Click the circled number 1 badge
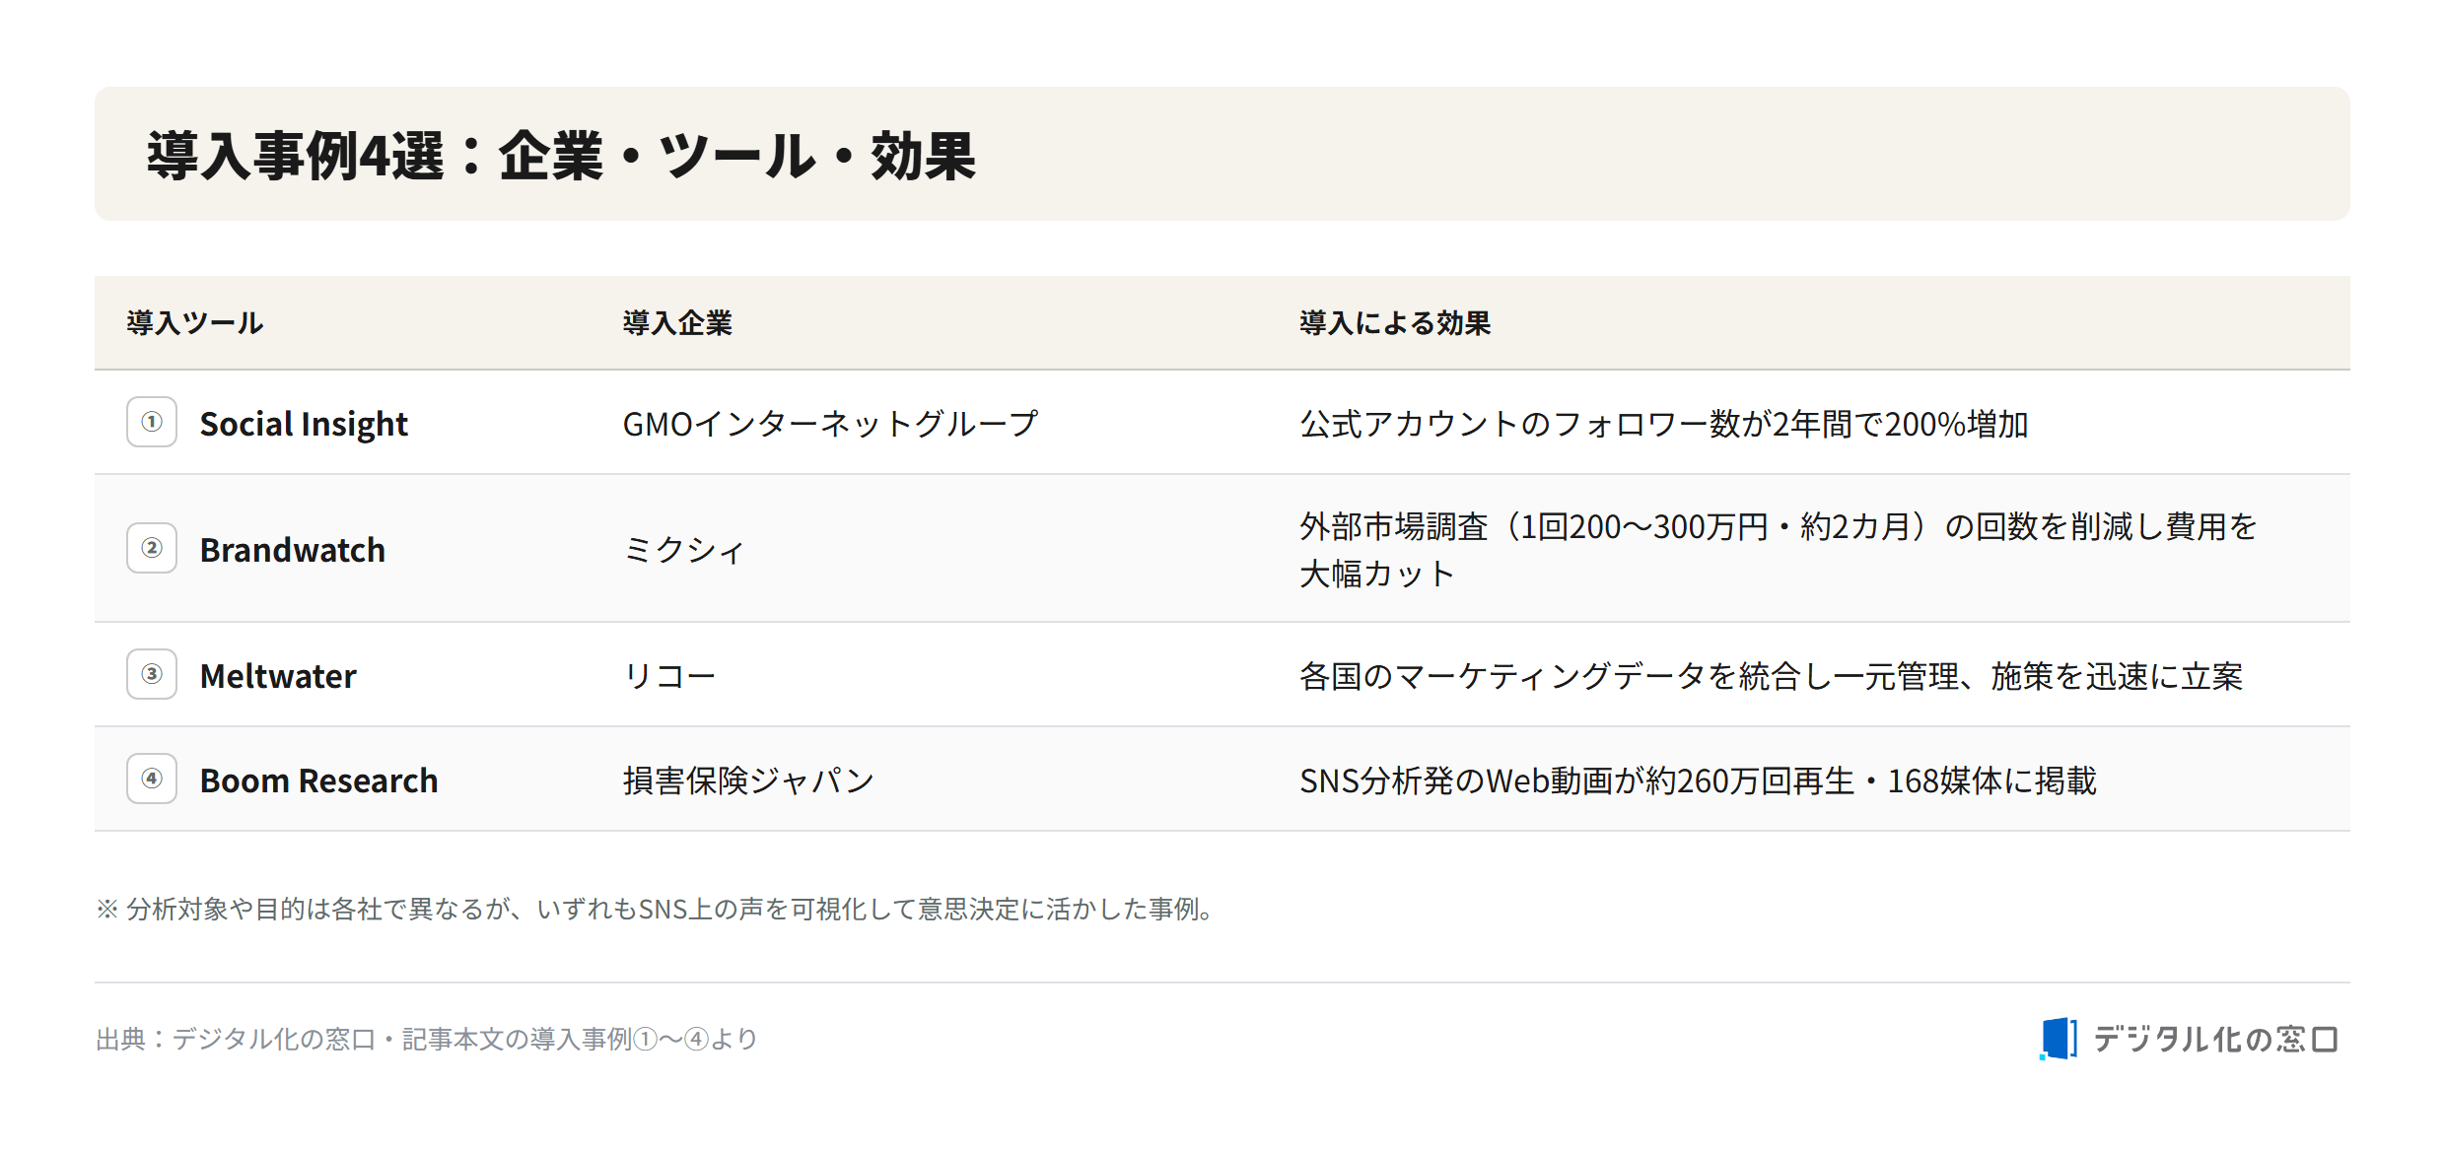Screen dimensions: 2445x1153 152,422
